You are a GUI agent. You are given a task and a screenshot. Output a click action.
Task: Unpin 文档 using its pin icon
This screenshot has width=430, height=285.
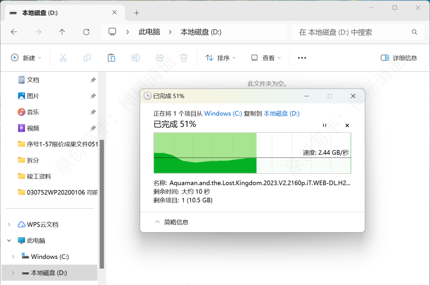point(93,80)
